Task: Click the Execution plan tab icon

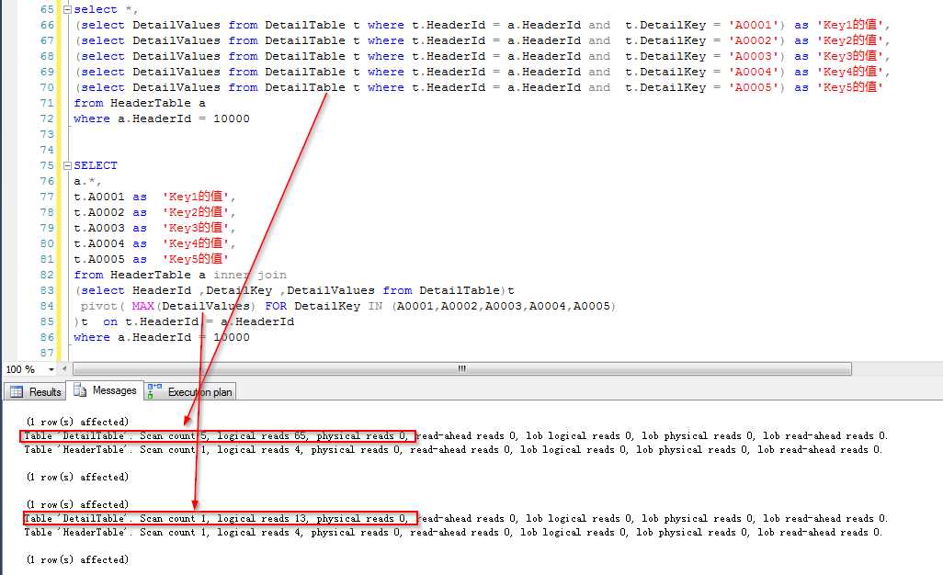Action: pos(154,391)
